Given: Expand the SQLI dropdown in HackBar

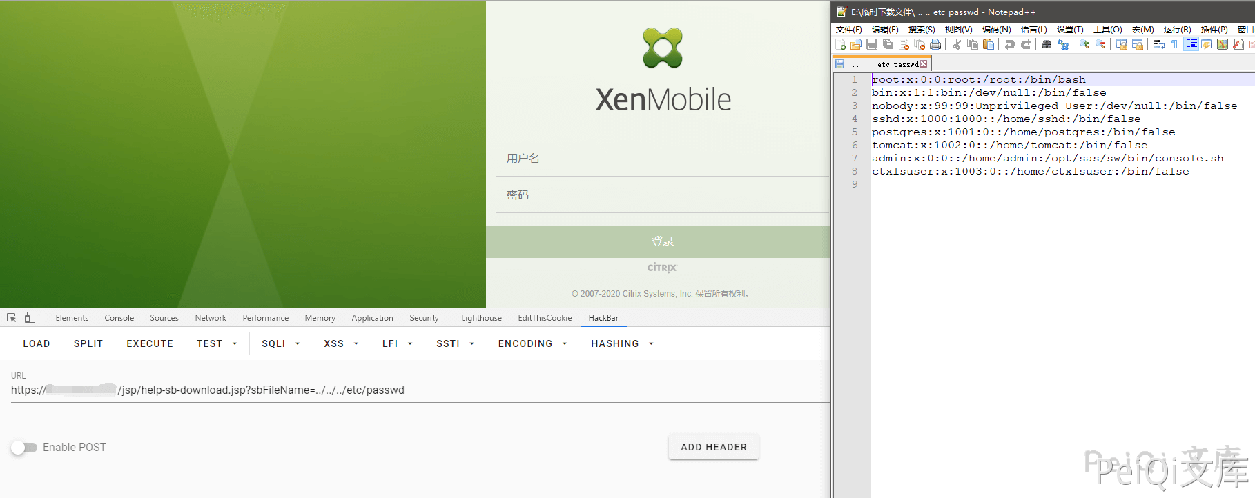Looking at the screenshot, I should point(280,343).
